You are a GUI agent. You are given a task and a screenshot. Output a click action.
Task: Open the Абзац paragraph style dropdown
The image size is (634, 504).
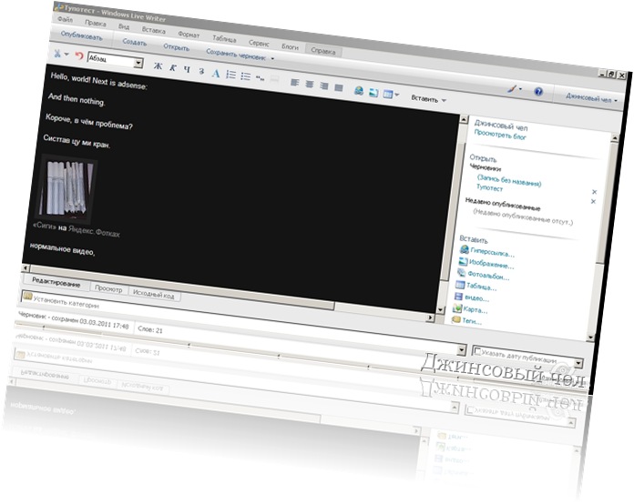click(138, 63)
